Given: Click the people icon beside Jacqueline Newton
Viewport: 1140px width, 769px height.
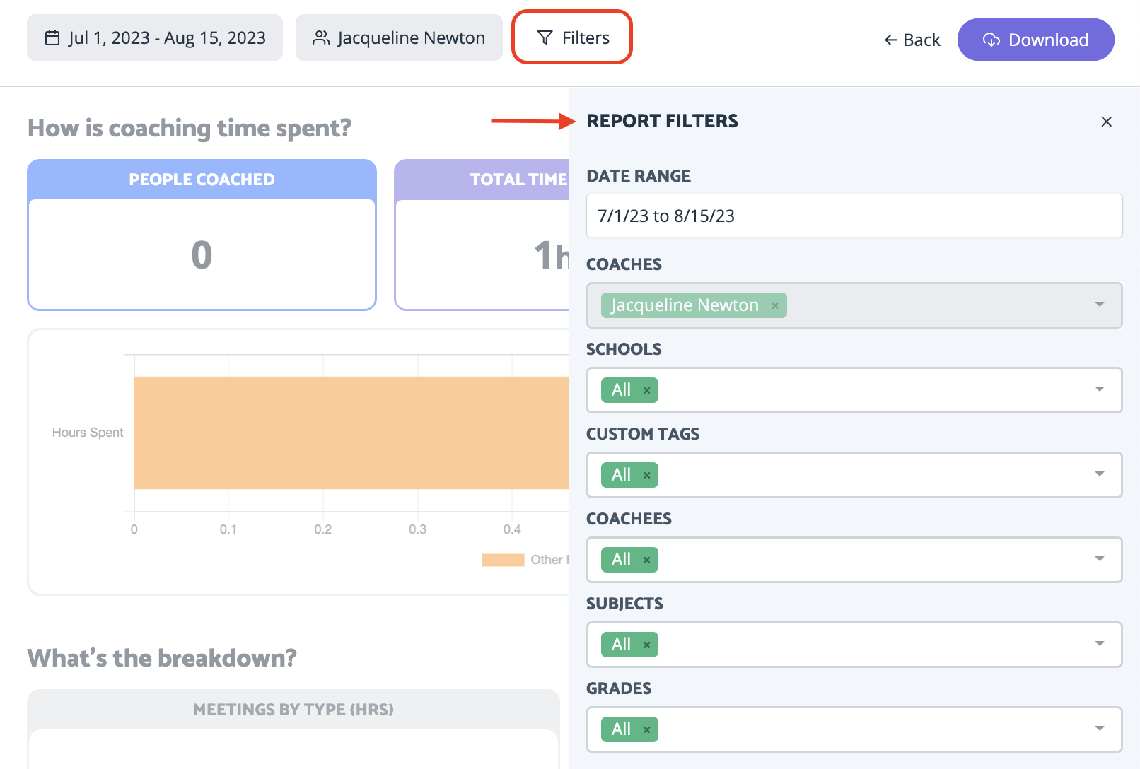Looking at the screenshot, I should pos(321,37).
